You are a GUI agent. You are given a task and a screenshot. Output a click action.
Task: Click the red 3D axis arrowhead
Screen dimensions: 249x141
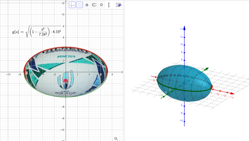(x=232, y=93)
